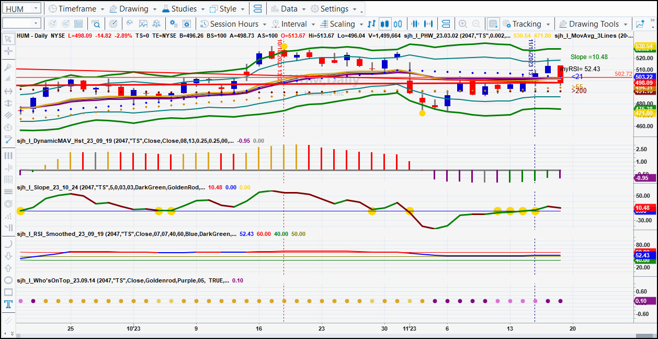658x339 pixels.
Task: Click the stacked panels icon in second toolbar
Action: (446, 24)
